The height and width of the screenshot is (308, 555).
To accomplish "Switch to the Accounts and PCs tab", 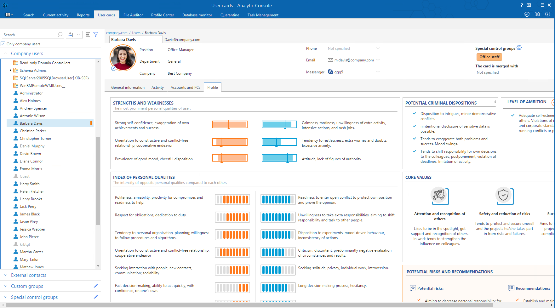I will (x=186, y=87).
